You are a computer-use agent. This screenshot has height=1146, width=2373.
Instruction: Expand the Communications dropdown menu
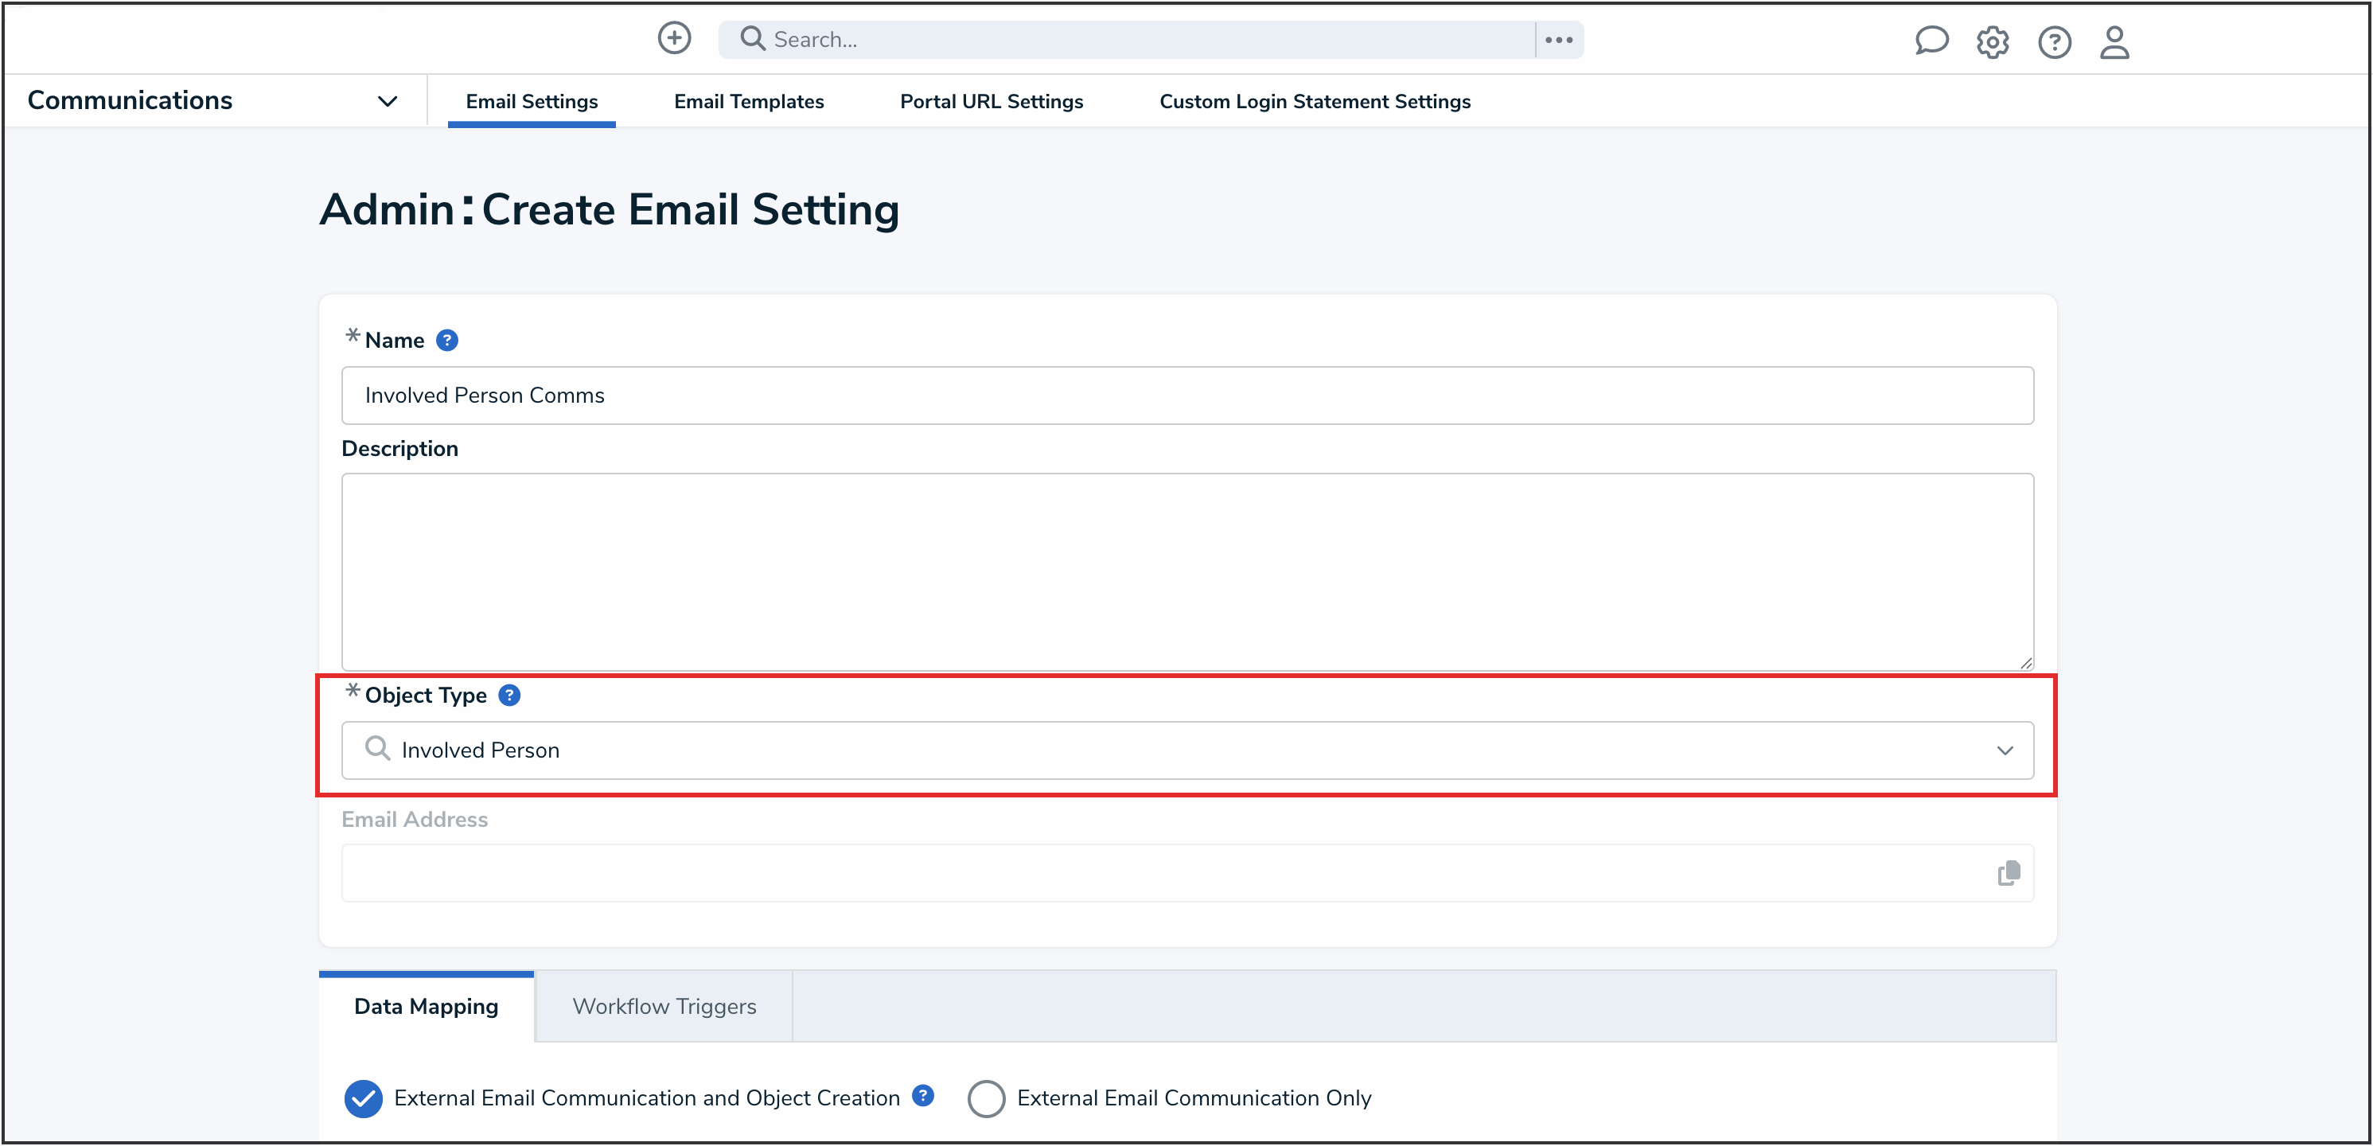[x=387, y=101]
